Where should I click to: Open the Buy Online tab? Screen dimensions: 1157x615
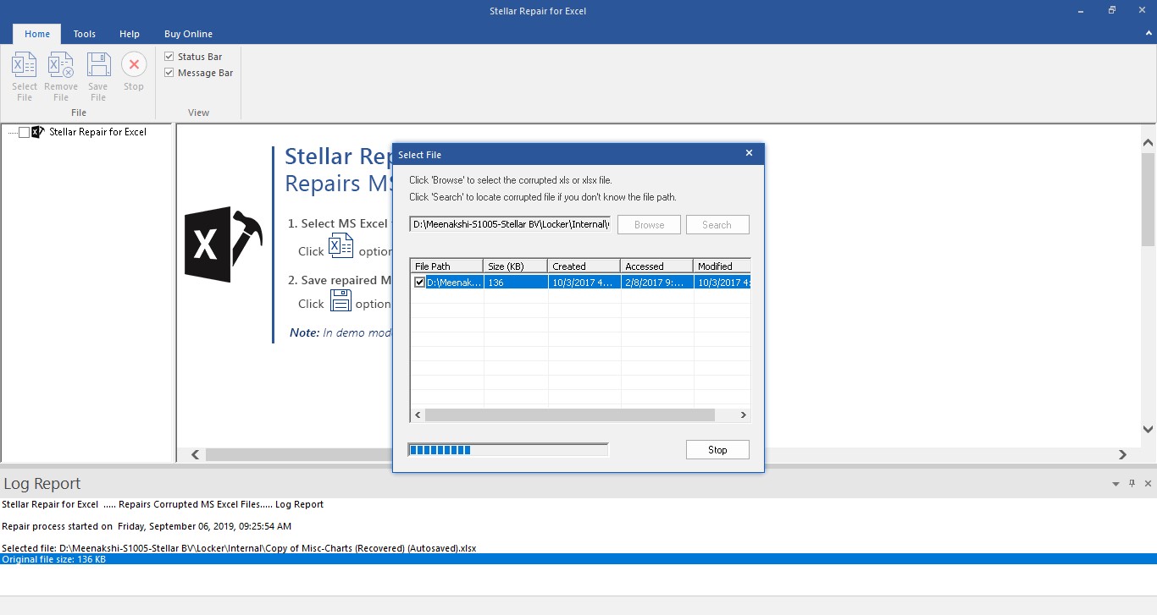point(188,34)
